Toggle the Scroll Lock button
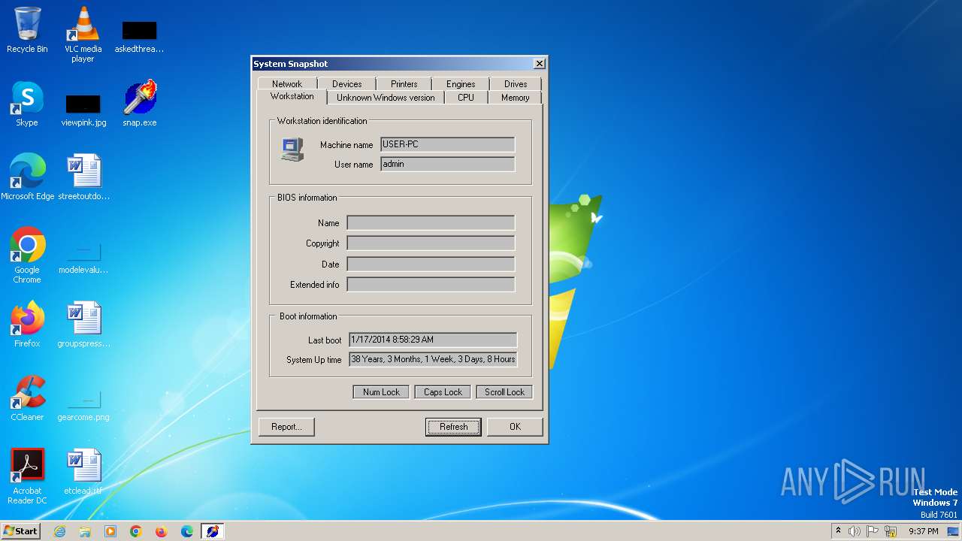Image resolution: width=962 pixels, height=541 pixels. click(504, 392)
